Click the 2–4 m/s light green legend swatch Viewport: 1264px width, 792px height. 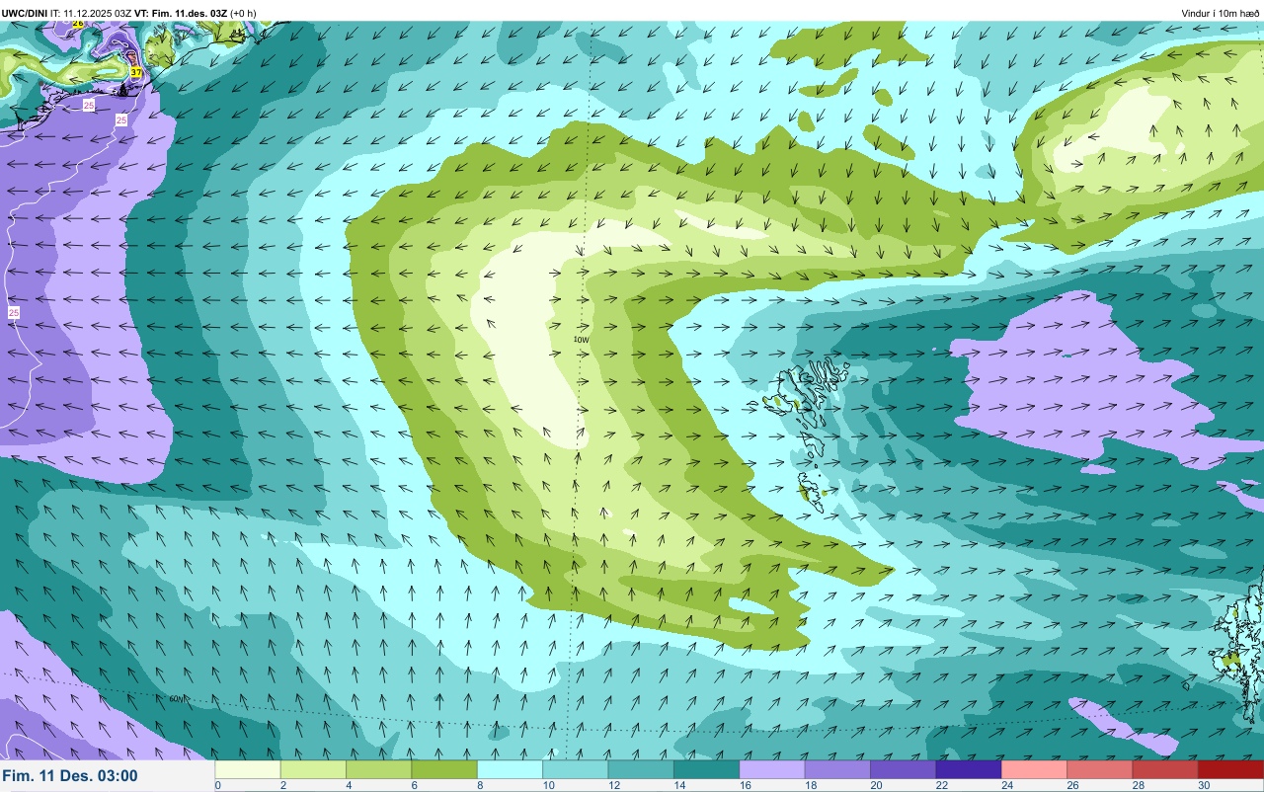[x=313, y=769]
